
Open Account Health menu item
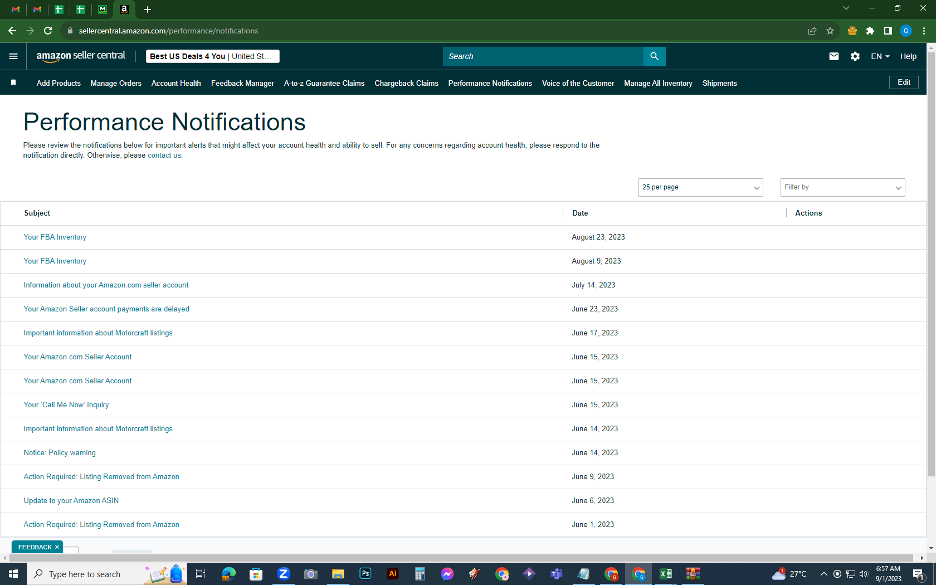click(176, 83)
